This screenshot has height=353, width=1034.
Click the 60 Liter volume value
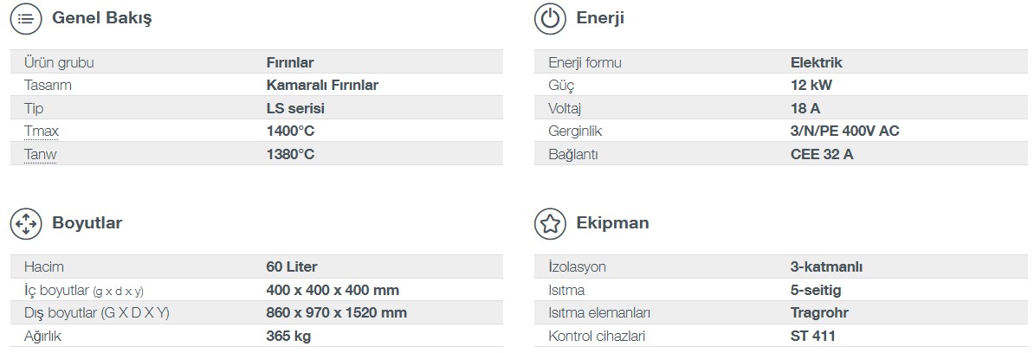292,266
